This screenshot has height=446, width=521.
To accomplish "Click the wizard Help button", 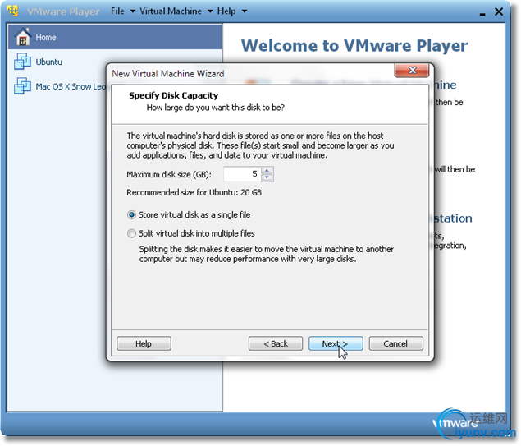I will click(144, 343).
